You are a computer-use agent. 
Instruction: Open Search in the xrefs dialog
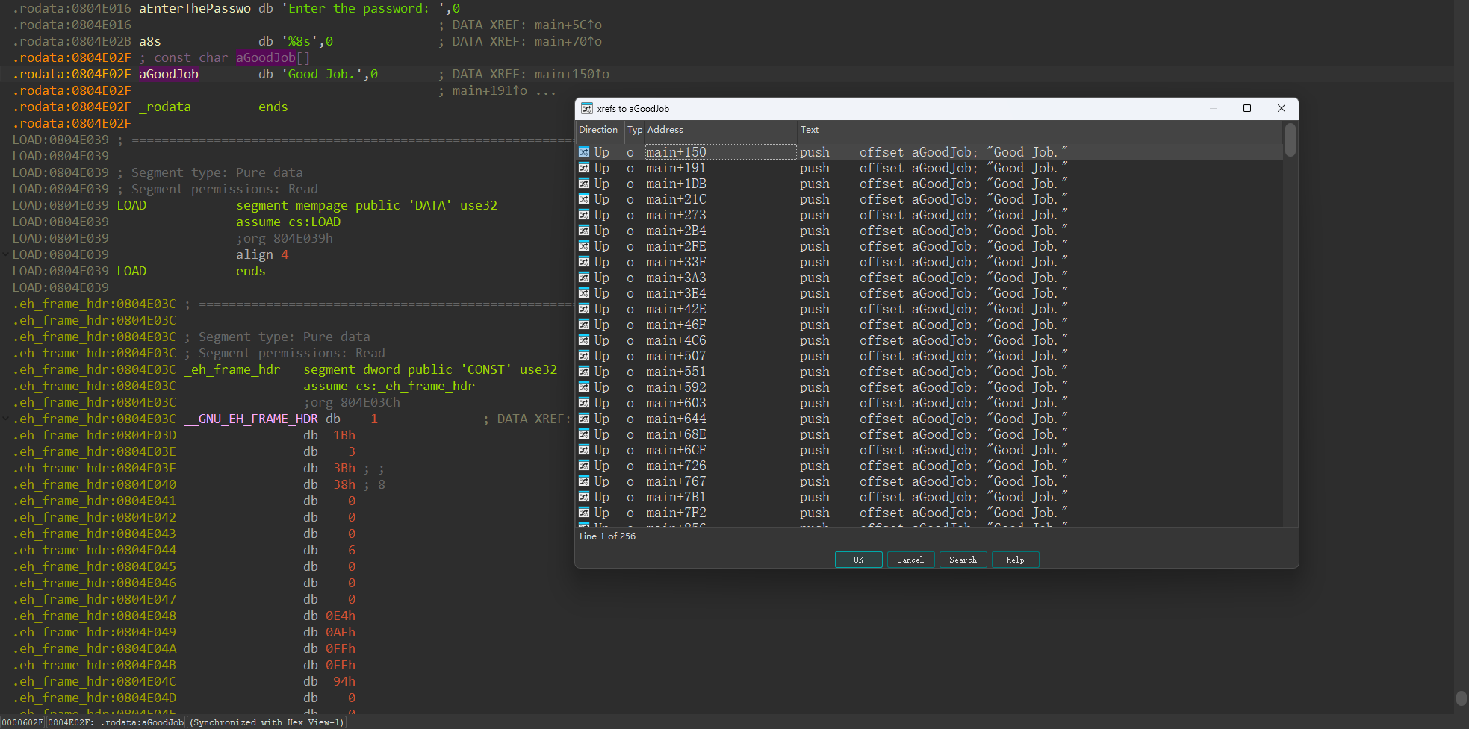(963, 560)
